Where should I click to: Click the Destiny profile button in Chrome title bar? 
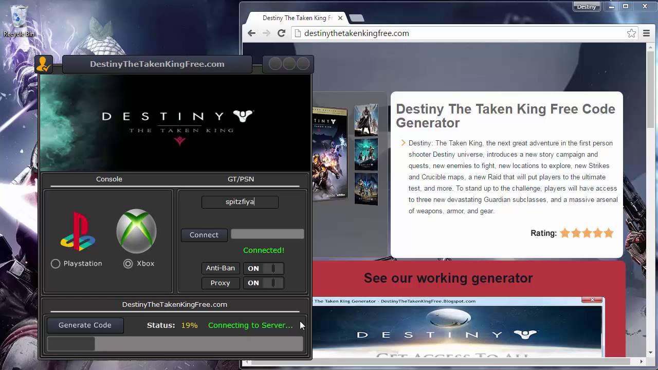tap(587, 7)
